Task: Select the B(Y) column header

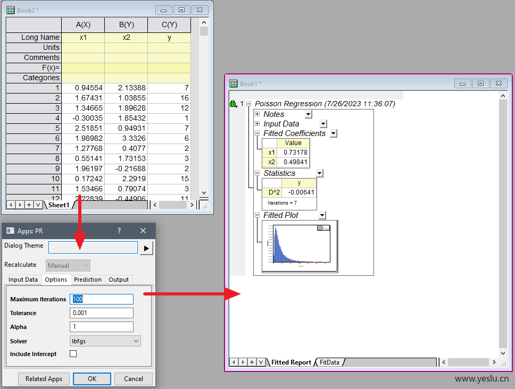Action: click(x=126, y=25)
